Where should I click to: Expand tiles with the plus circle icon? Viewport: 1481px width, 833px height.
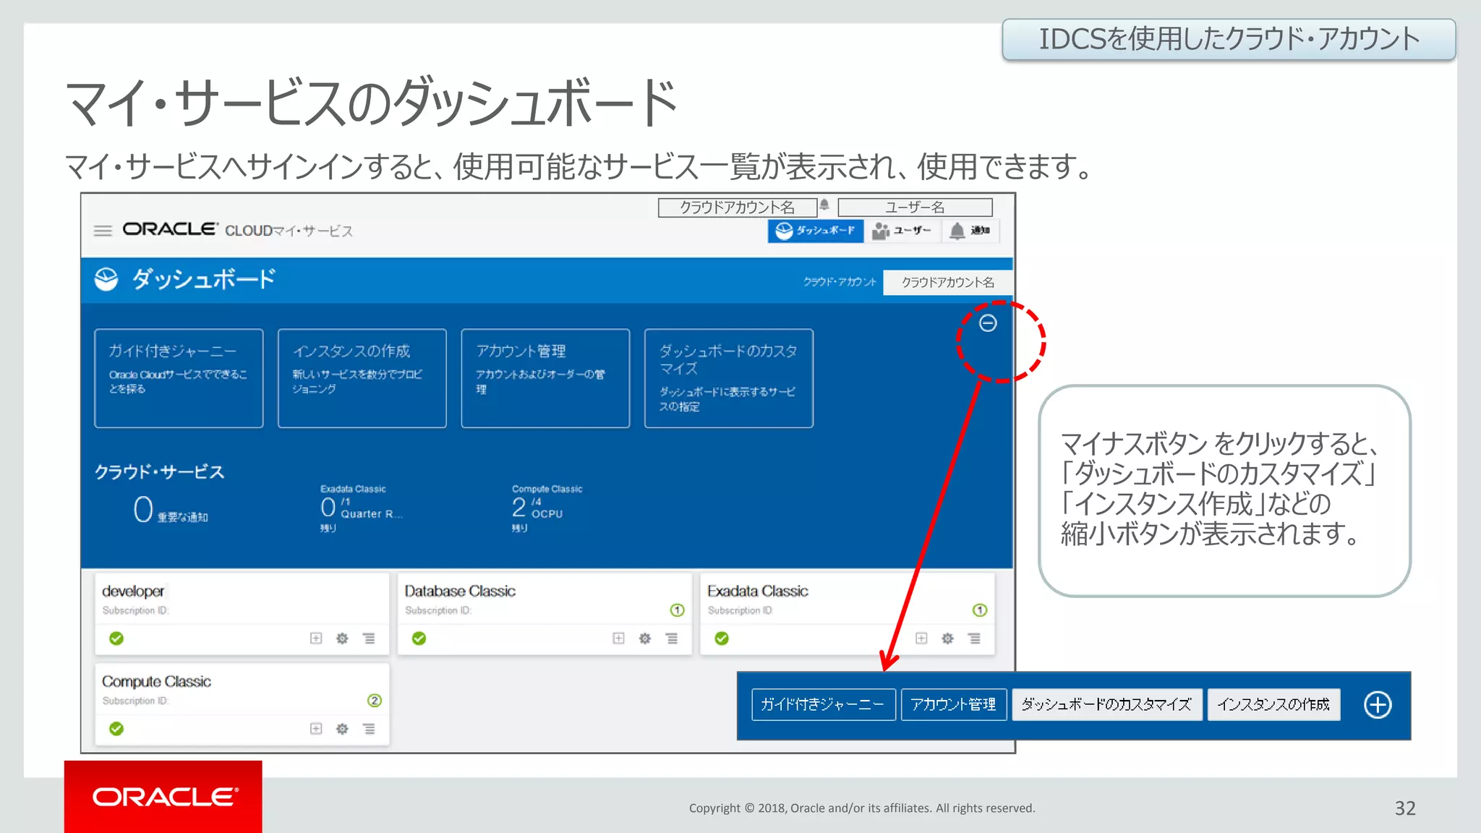coord(1377,704)
